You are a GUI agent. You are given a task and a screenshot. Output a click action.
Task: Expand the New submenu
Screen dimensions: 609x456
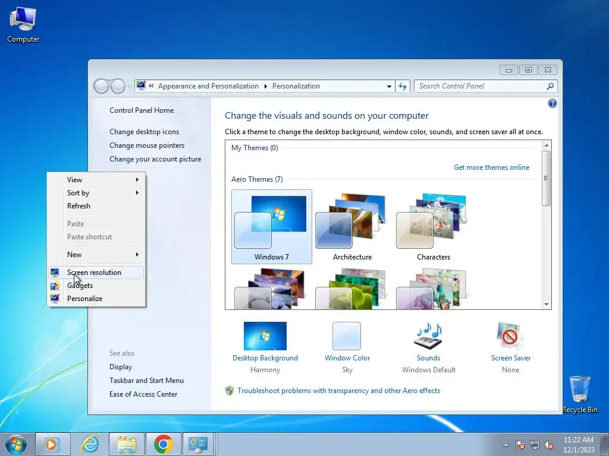(96, 254)
